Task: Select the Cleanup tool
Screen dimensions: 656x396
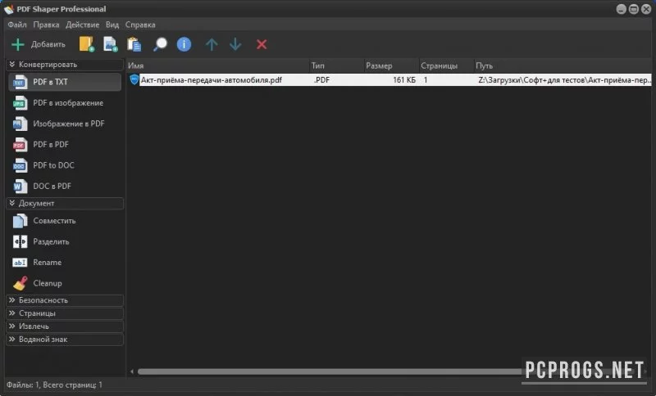Action: [x=65, y=283]
